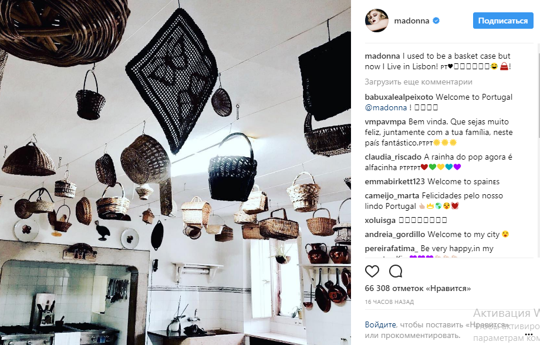Open the three-dot more options menu
540x345 pixels.
pos(529,334)
